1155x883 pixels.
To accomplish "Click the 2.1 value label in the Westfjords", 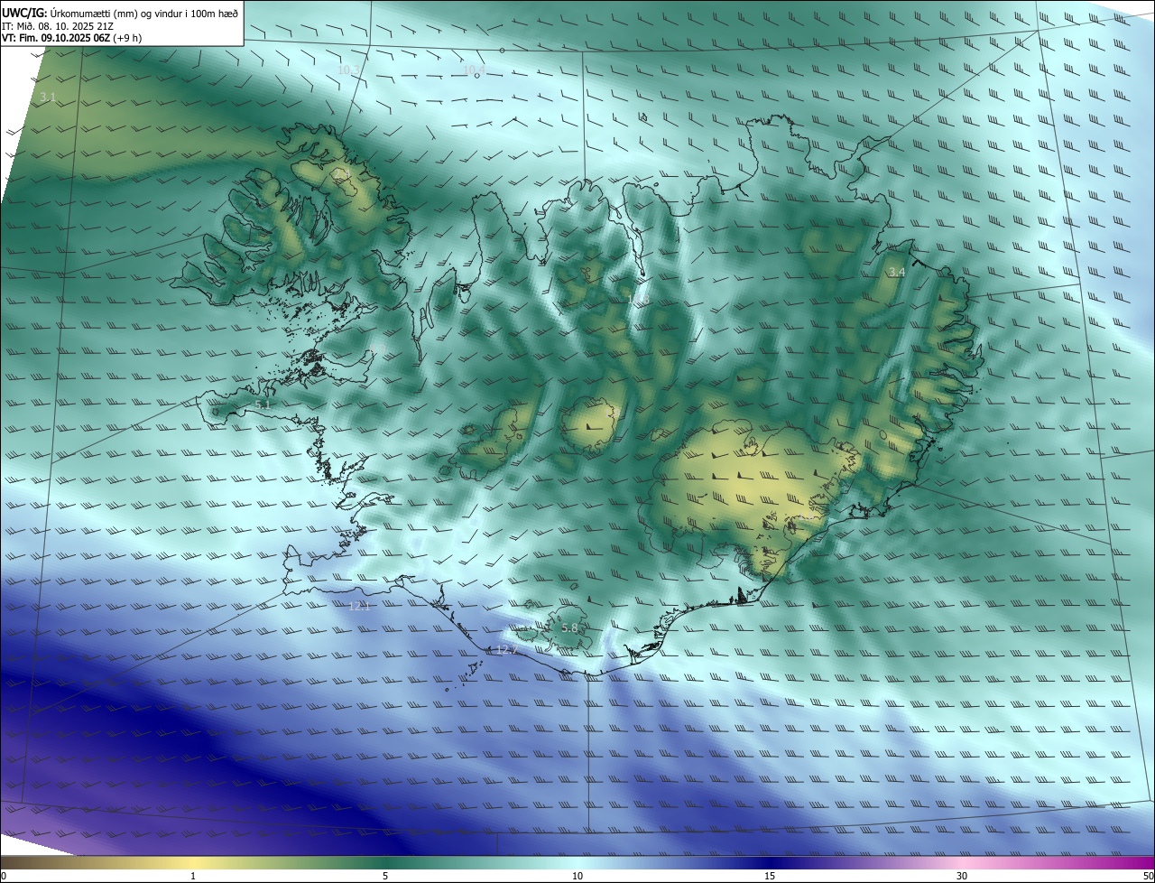I will [x=344, y=174].
